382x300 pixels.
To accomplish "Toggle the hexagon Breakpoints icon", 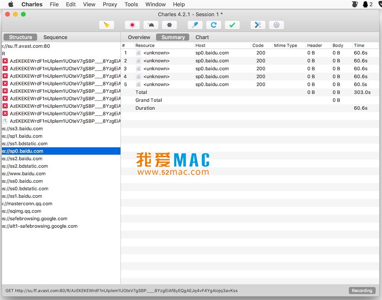I will [169, 25].
